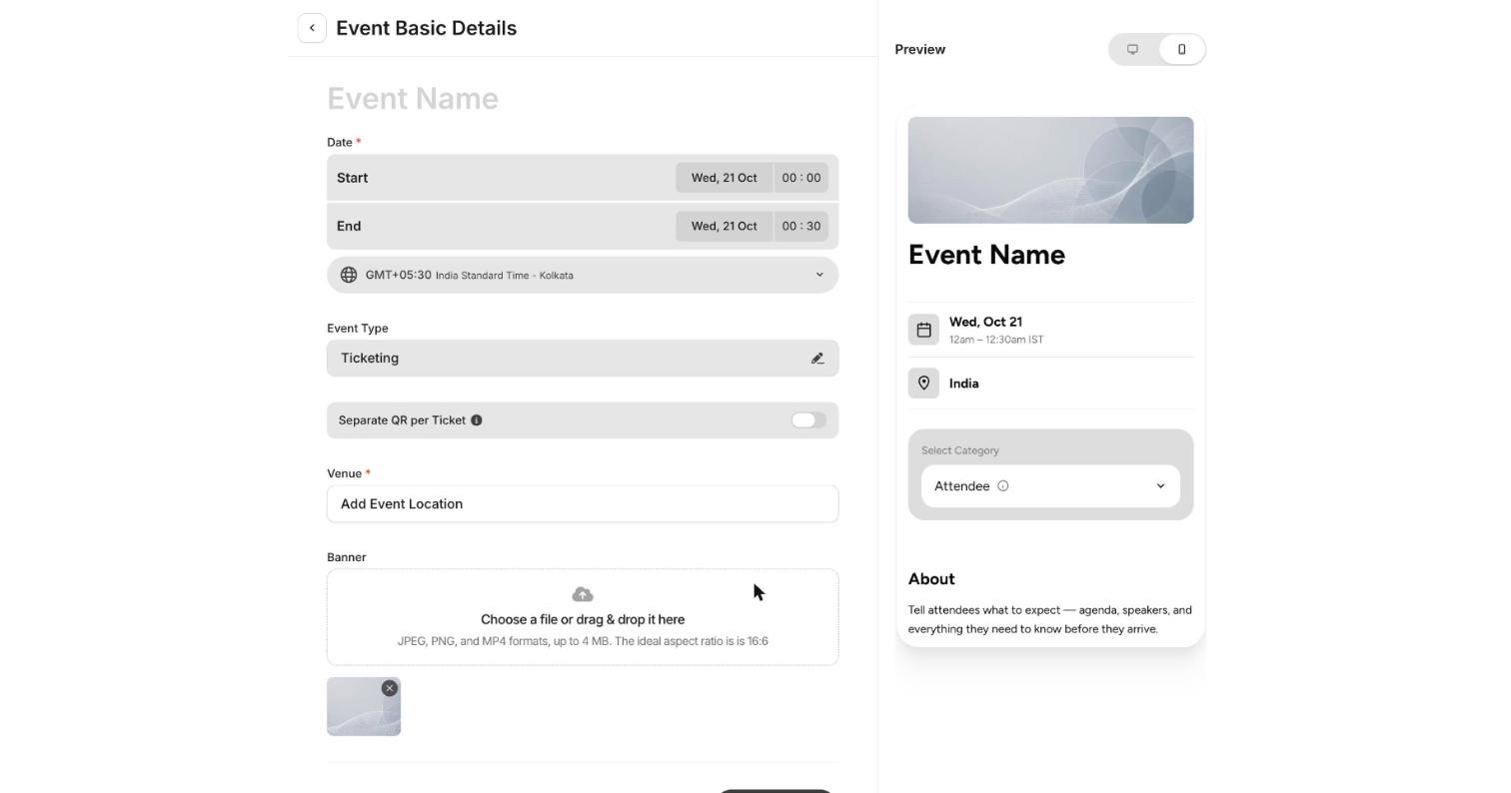Image resolution: width=1511 pixels, height=793 pixels.
Task: Click the Venue label
Action: click(344, 473)
